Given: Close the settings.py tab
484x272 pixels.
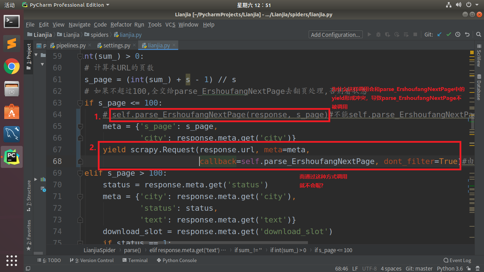Looking at the screenshot, I should 134,45.
